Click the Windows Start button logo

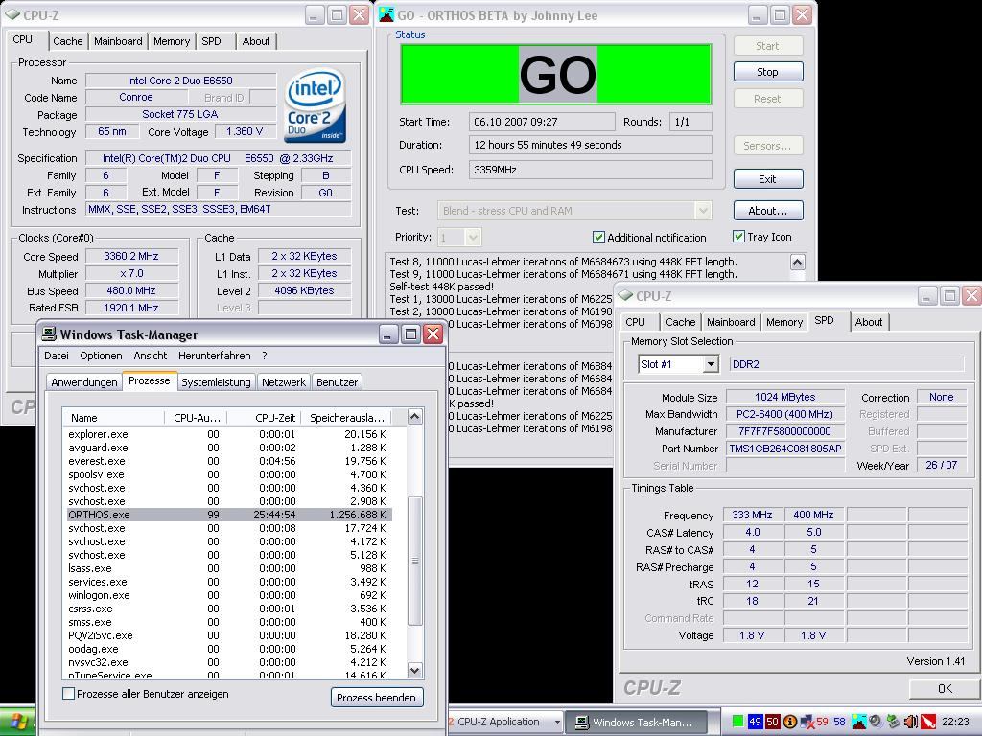pyautogui.click(x=17, y=723)
